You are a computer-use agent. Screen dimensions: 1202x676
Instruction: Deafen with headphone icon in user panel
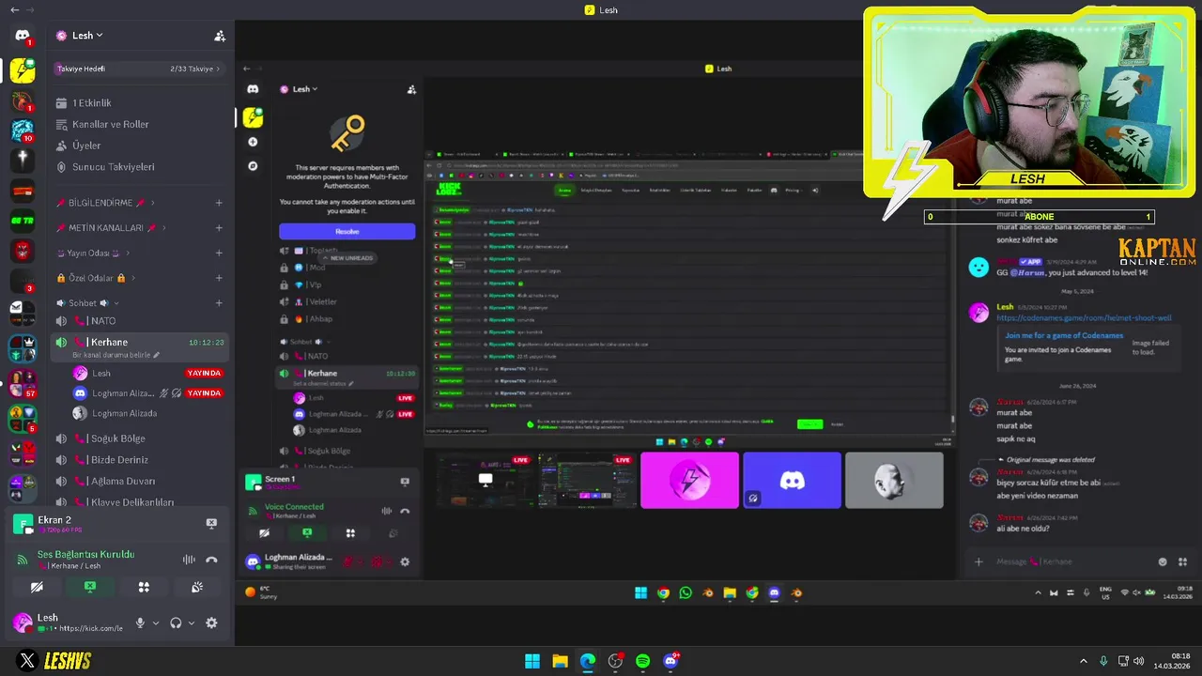(176, 622)
